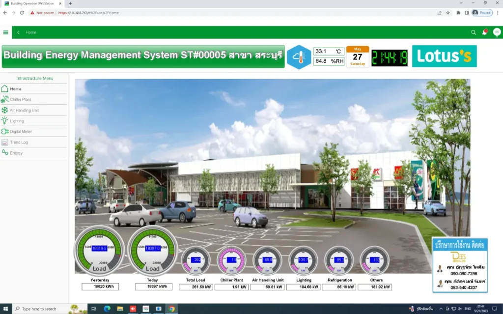
Task: Select the 1.91 kW Chiller Plant value
Action: [232, 287]
